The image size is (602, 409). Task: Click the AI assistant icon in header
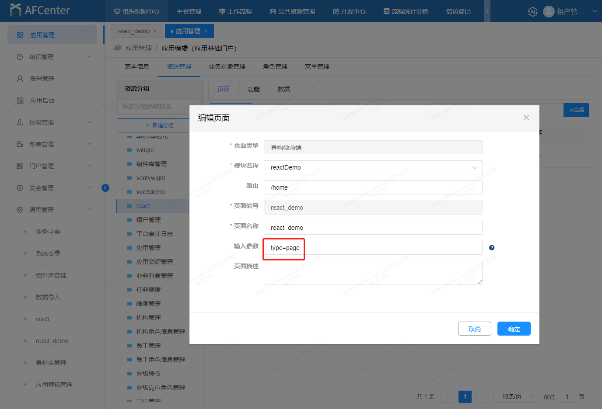(532, 12)
